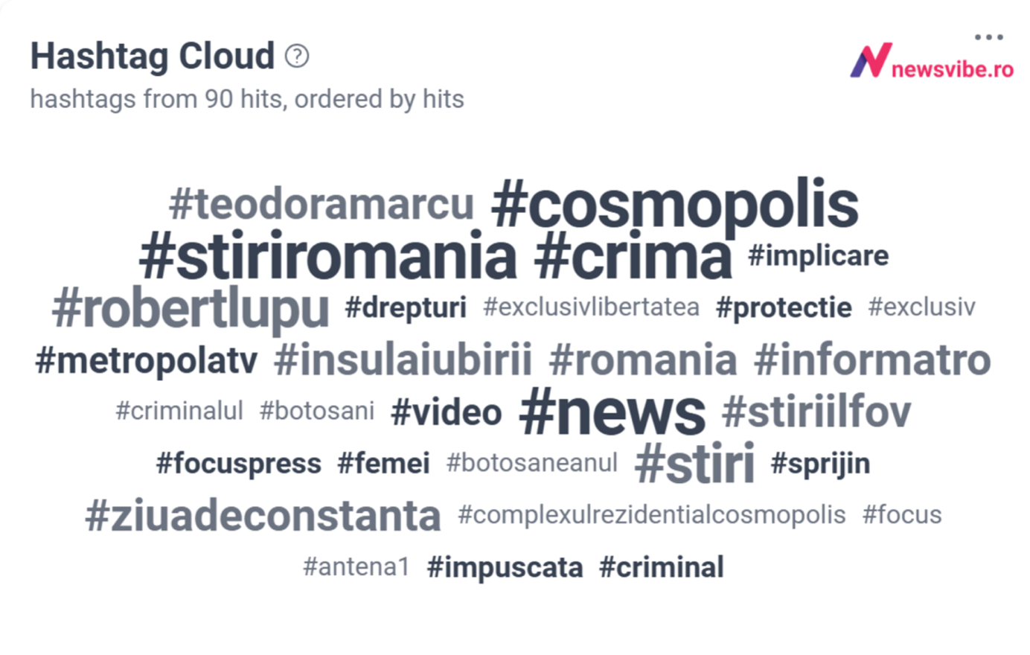The width and height of the screenshot is (1030, 655).
Task: Click the #robertlupu hashtag
Action: click(x=191, y=309)
